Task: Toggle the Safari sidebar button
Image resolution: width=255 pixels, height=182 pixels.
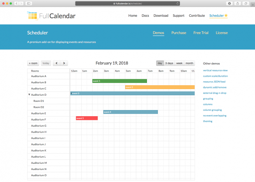Action: [x=29, y=3]
